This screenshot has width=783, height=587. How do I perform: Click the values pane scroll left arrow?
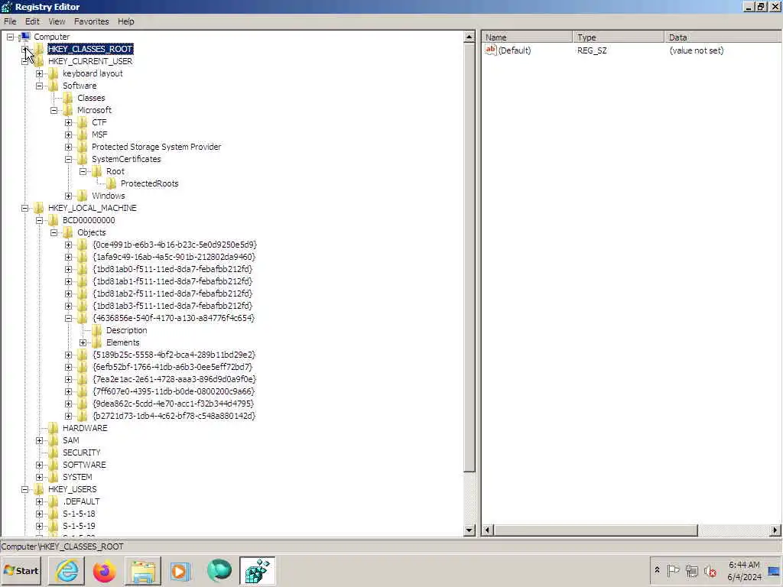[x=487, y=530]
